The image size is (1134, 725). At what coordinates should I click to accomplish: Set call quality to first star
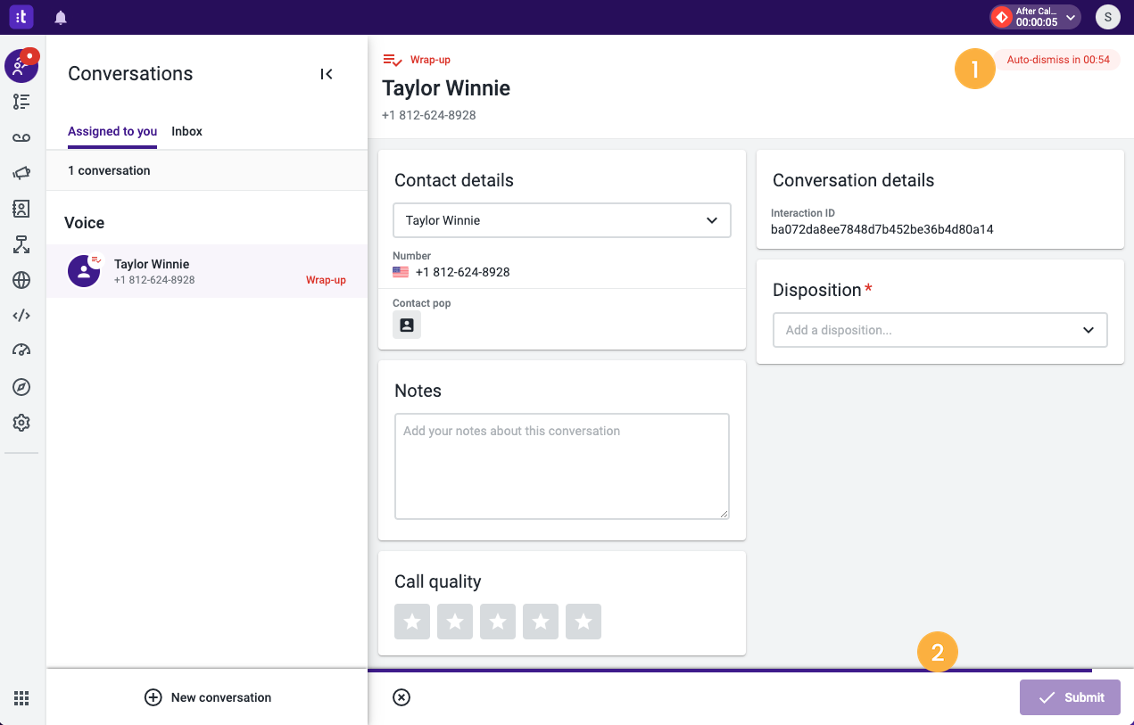click(412, 622)
